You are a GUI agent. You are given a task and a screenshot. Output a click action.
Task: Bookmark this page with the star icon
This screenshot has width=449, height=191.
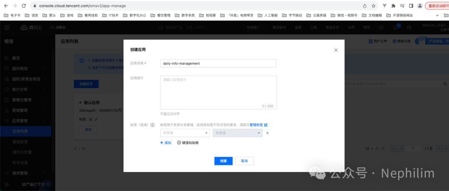[x=373, y=6]
